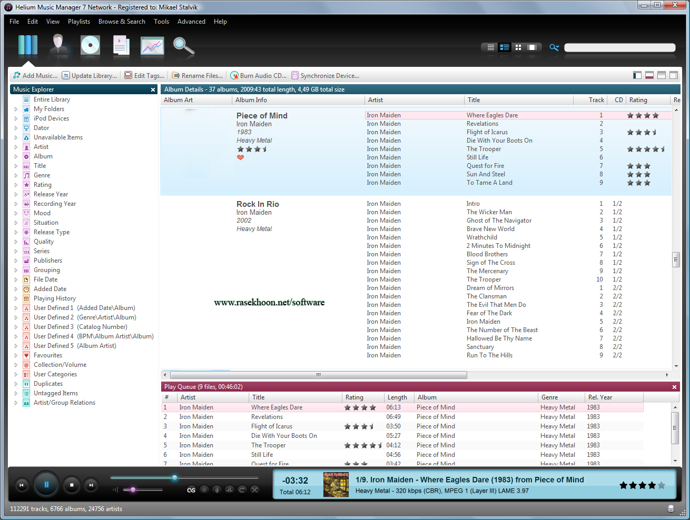Viewport: 690px width, 520px height.
Task: Click the search options magnifier icon
Action: [x=554, y=47]
